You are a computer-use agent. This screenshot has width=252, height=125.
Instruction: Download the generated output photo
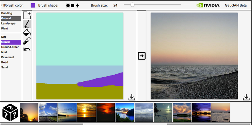(246, 97)
